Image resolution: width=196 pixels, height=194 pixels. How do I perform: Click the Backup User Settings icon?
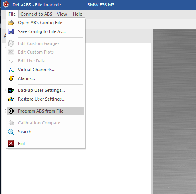pyautogui.click(x=11, y=90)
